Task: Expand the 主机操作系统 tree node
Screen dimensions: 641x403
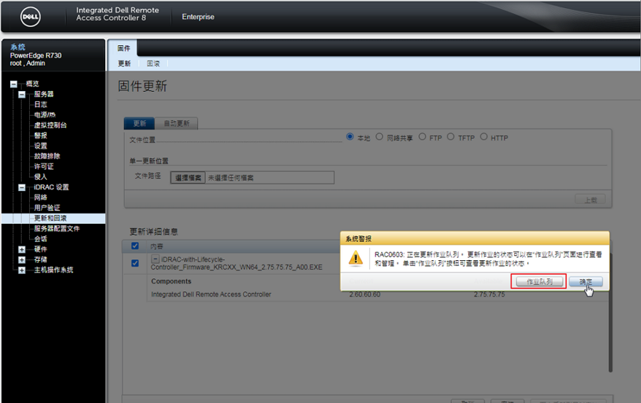Action: click(x=22, y=270)
